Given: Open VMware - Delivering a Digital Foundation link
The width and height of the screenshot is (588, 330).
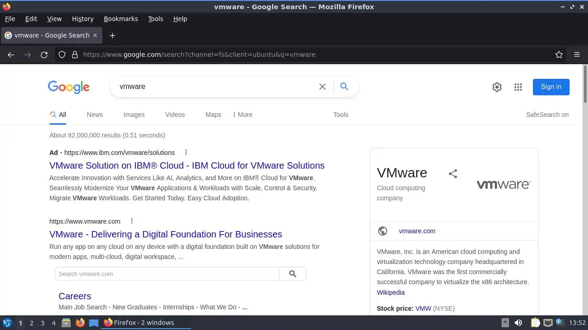Looking at the screenshot, I should [165, 234].
